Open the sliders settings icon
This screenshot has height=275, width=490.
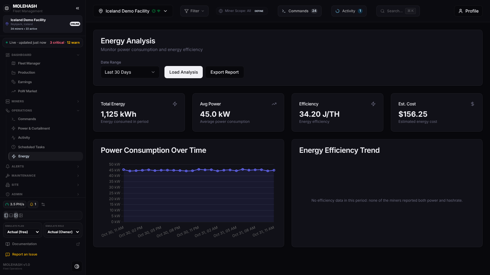pyautogui.click(x=43, y=204)
